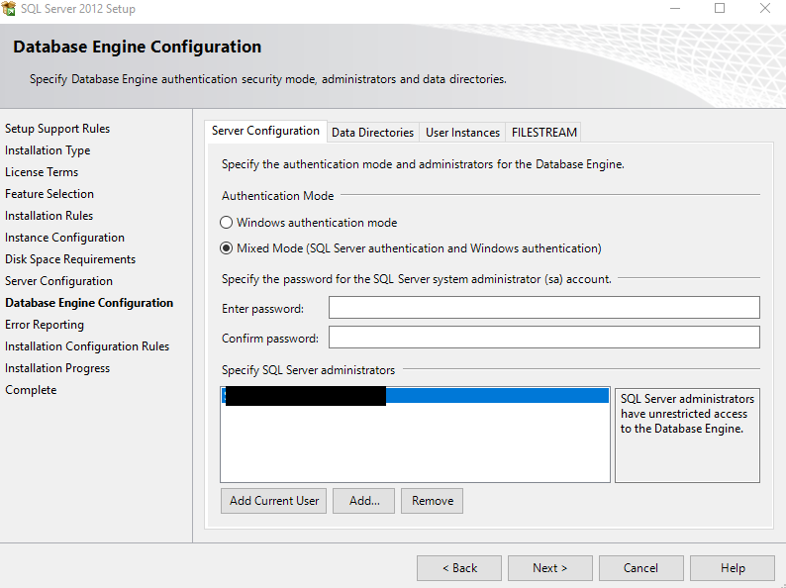Proceed with the Next button
The image size is (786, 588).
click(549, 567)
